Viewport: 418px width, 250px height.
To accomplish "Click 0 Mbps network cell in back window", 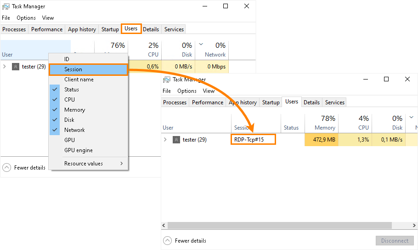I will 212,67.
